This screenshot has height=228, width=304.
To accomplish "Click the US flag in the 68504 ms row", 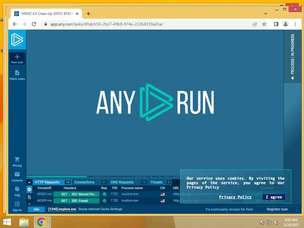I will (x=163, y=194).
